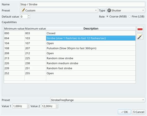The width and height of the screenshot is (147, 116).
Task: Click the red remove capability icon
Action: (140, 29)
